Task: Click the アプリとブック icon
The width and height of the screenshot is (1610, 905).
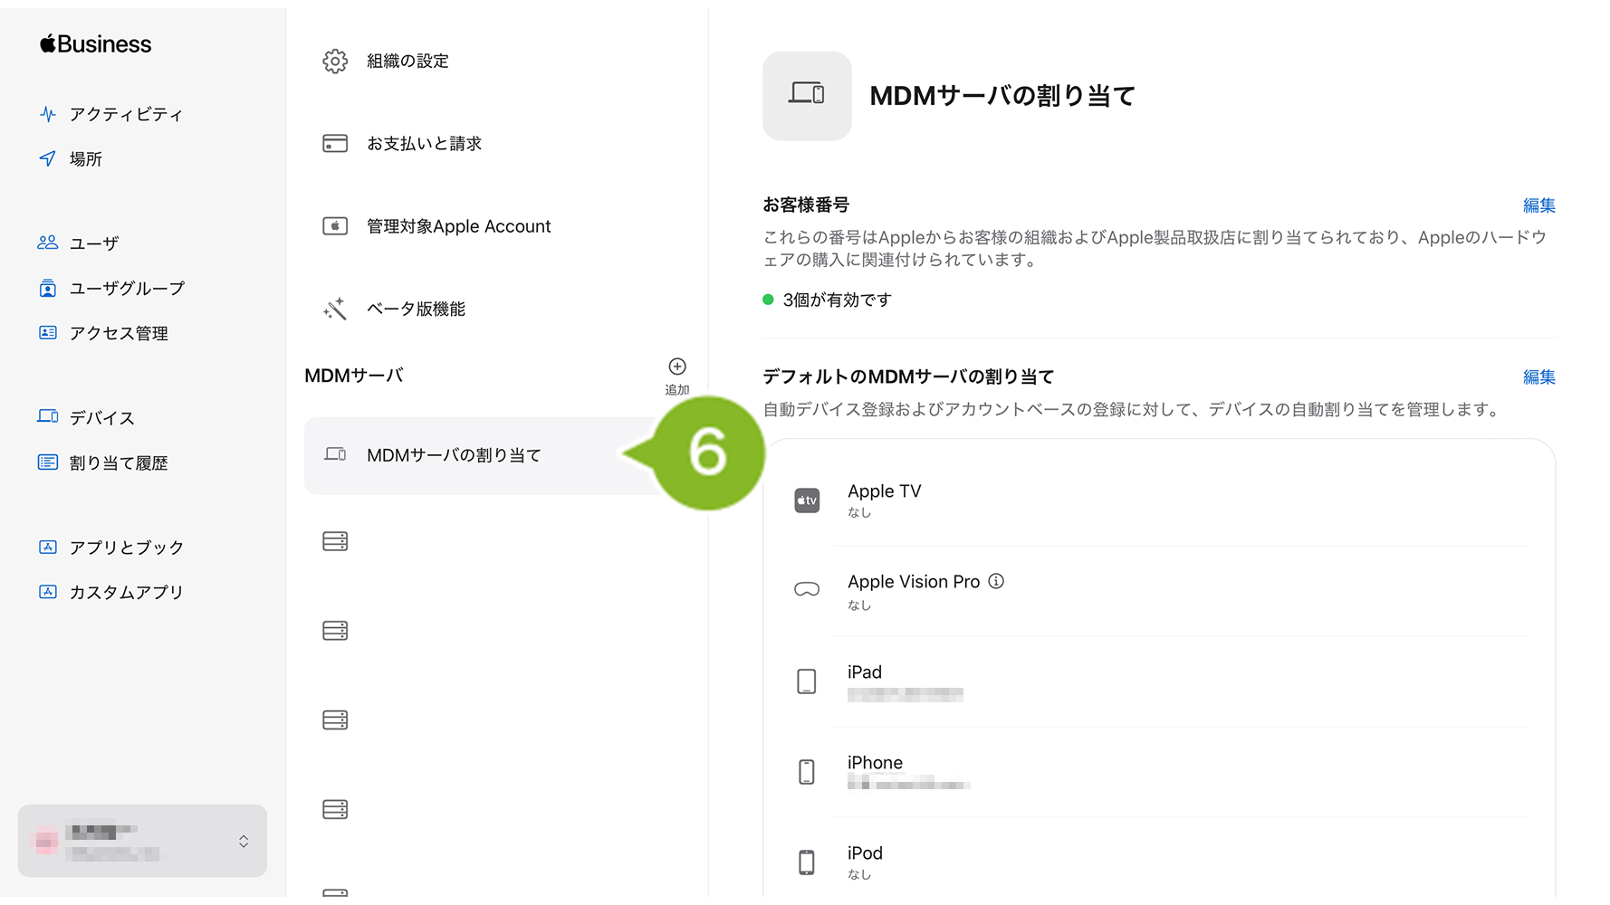Action: click(x=48, y=547)
